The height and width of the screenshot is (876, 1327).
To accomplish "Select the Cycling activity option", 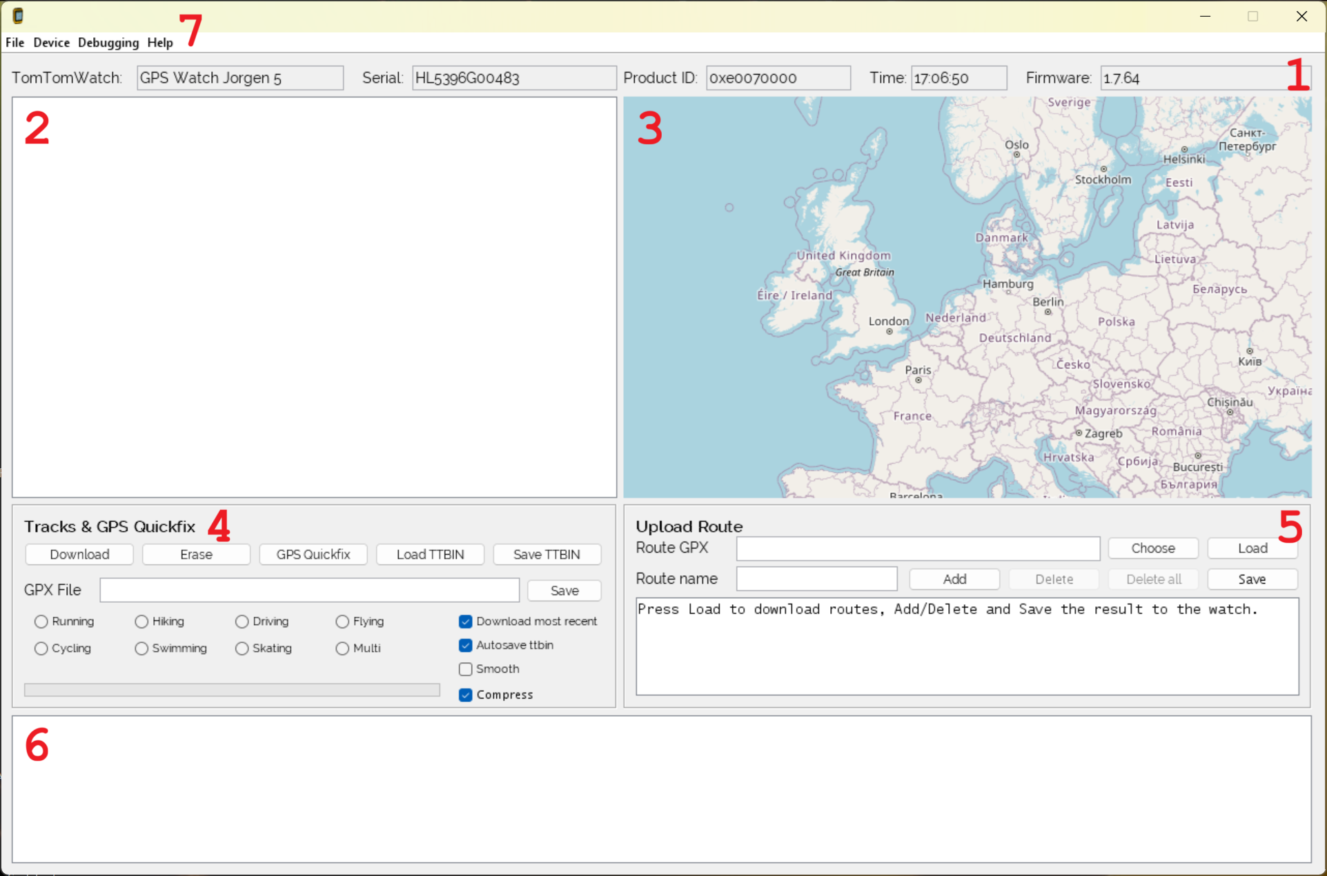I will point(41,648).
